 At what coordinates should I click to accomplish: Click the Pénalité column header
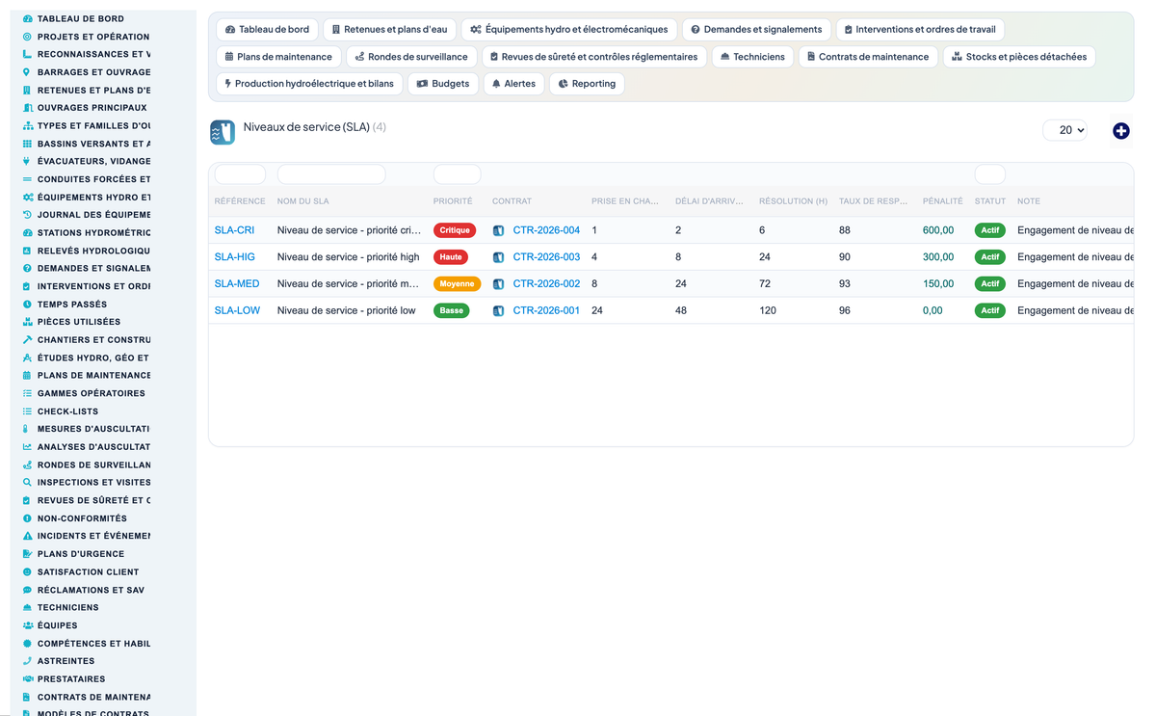pos(942,201)
